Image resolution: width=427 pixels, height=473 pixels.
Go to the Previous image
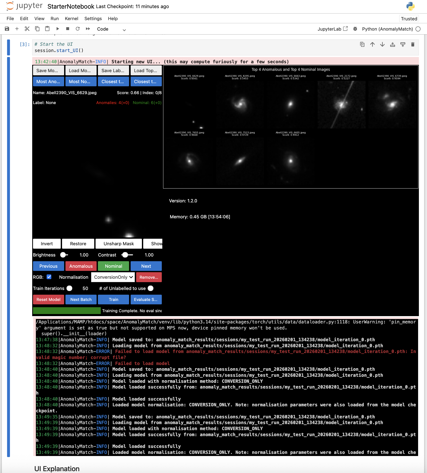click(48, 266)
